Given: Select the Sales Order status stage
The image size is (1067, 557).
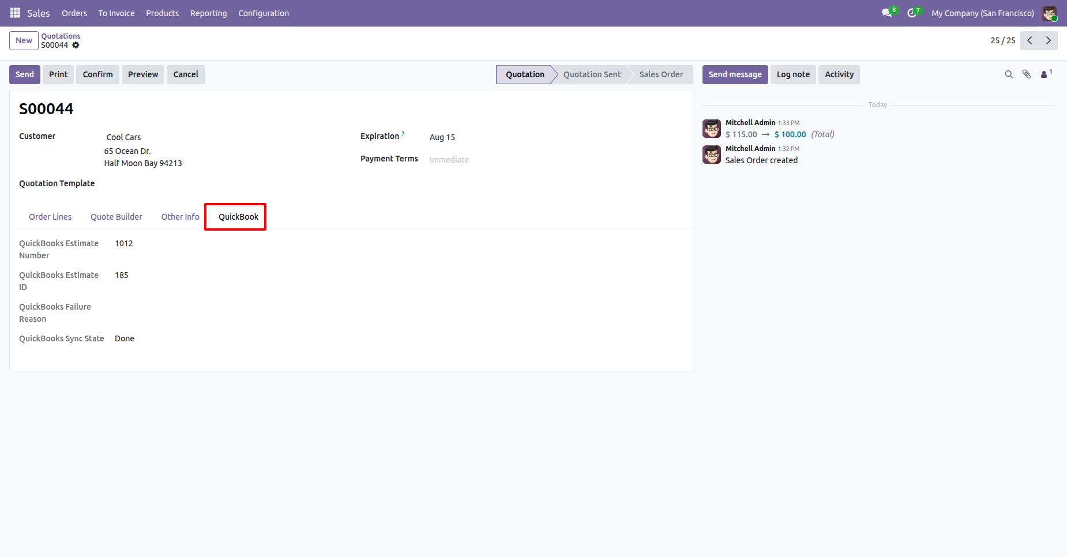Looking at the screenshot, I should (x=661, y=74).
